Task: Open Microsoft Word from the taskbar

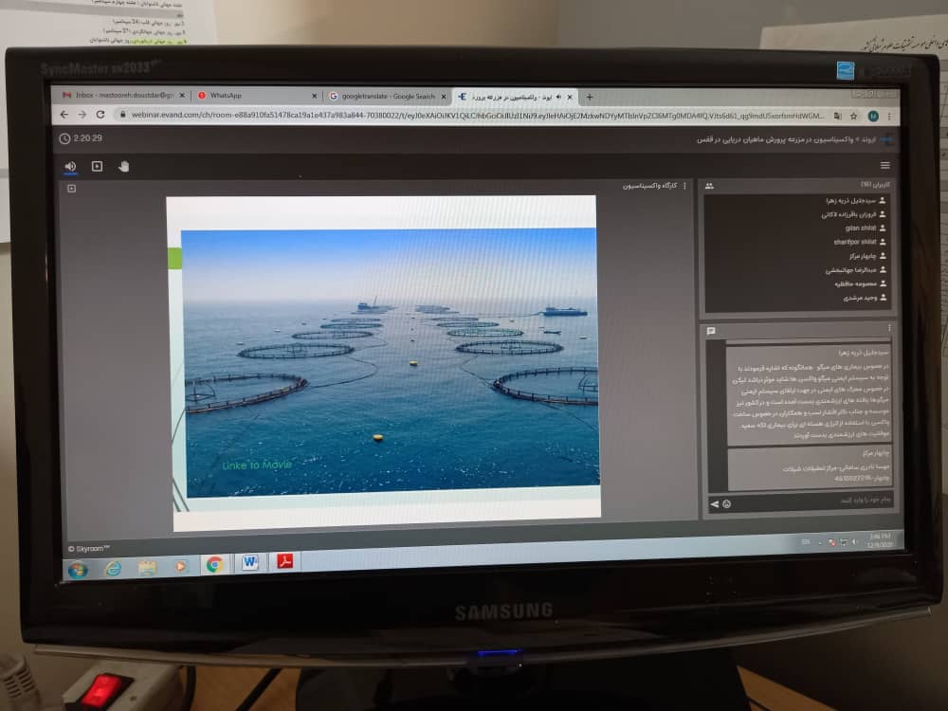Action: [250, 563]
